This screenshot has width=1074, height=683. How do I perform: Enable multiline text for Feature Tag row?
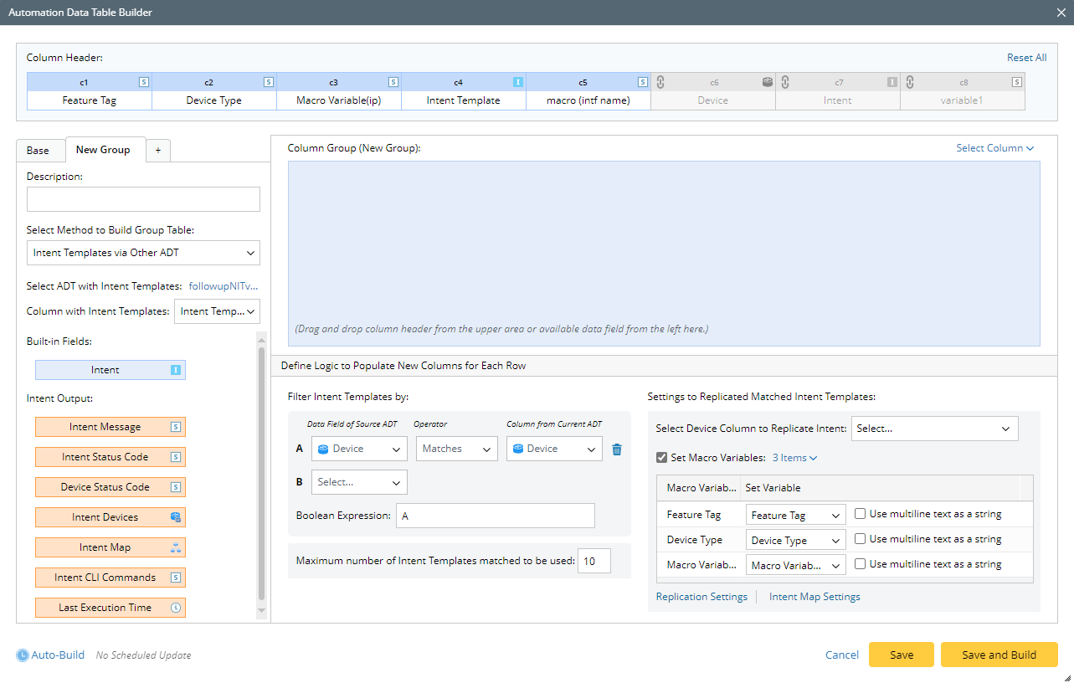click(860, 514)
